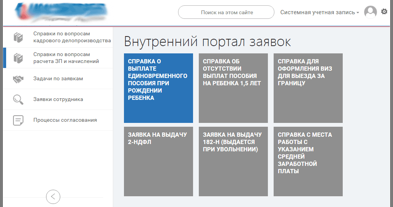Open tile Справка об отсутствии выплат пособия
The width and height of the screenshot is (393, 207).
[x=233, y=88]
